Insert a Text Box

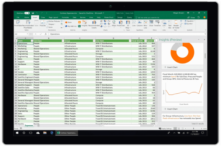[x=170, y=24]
